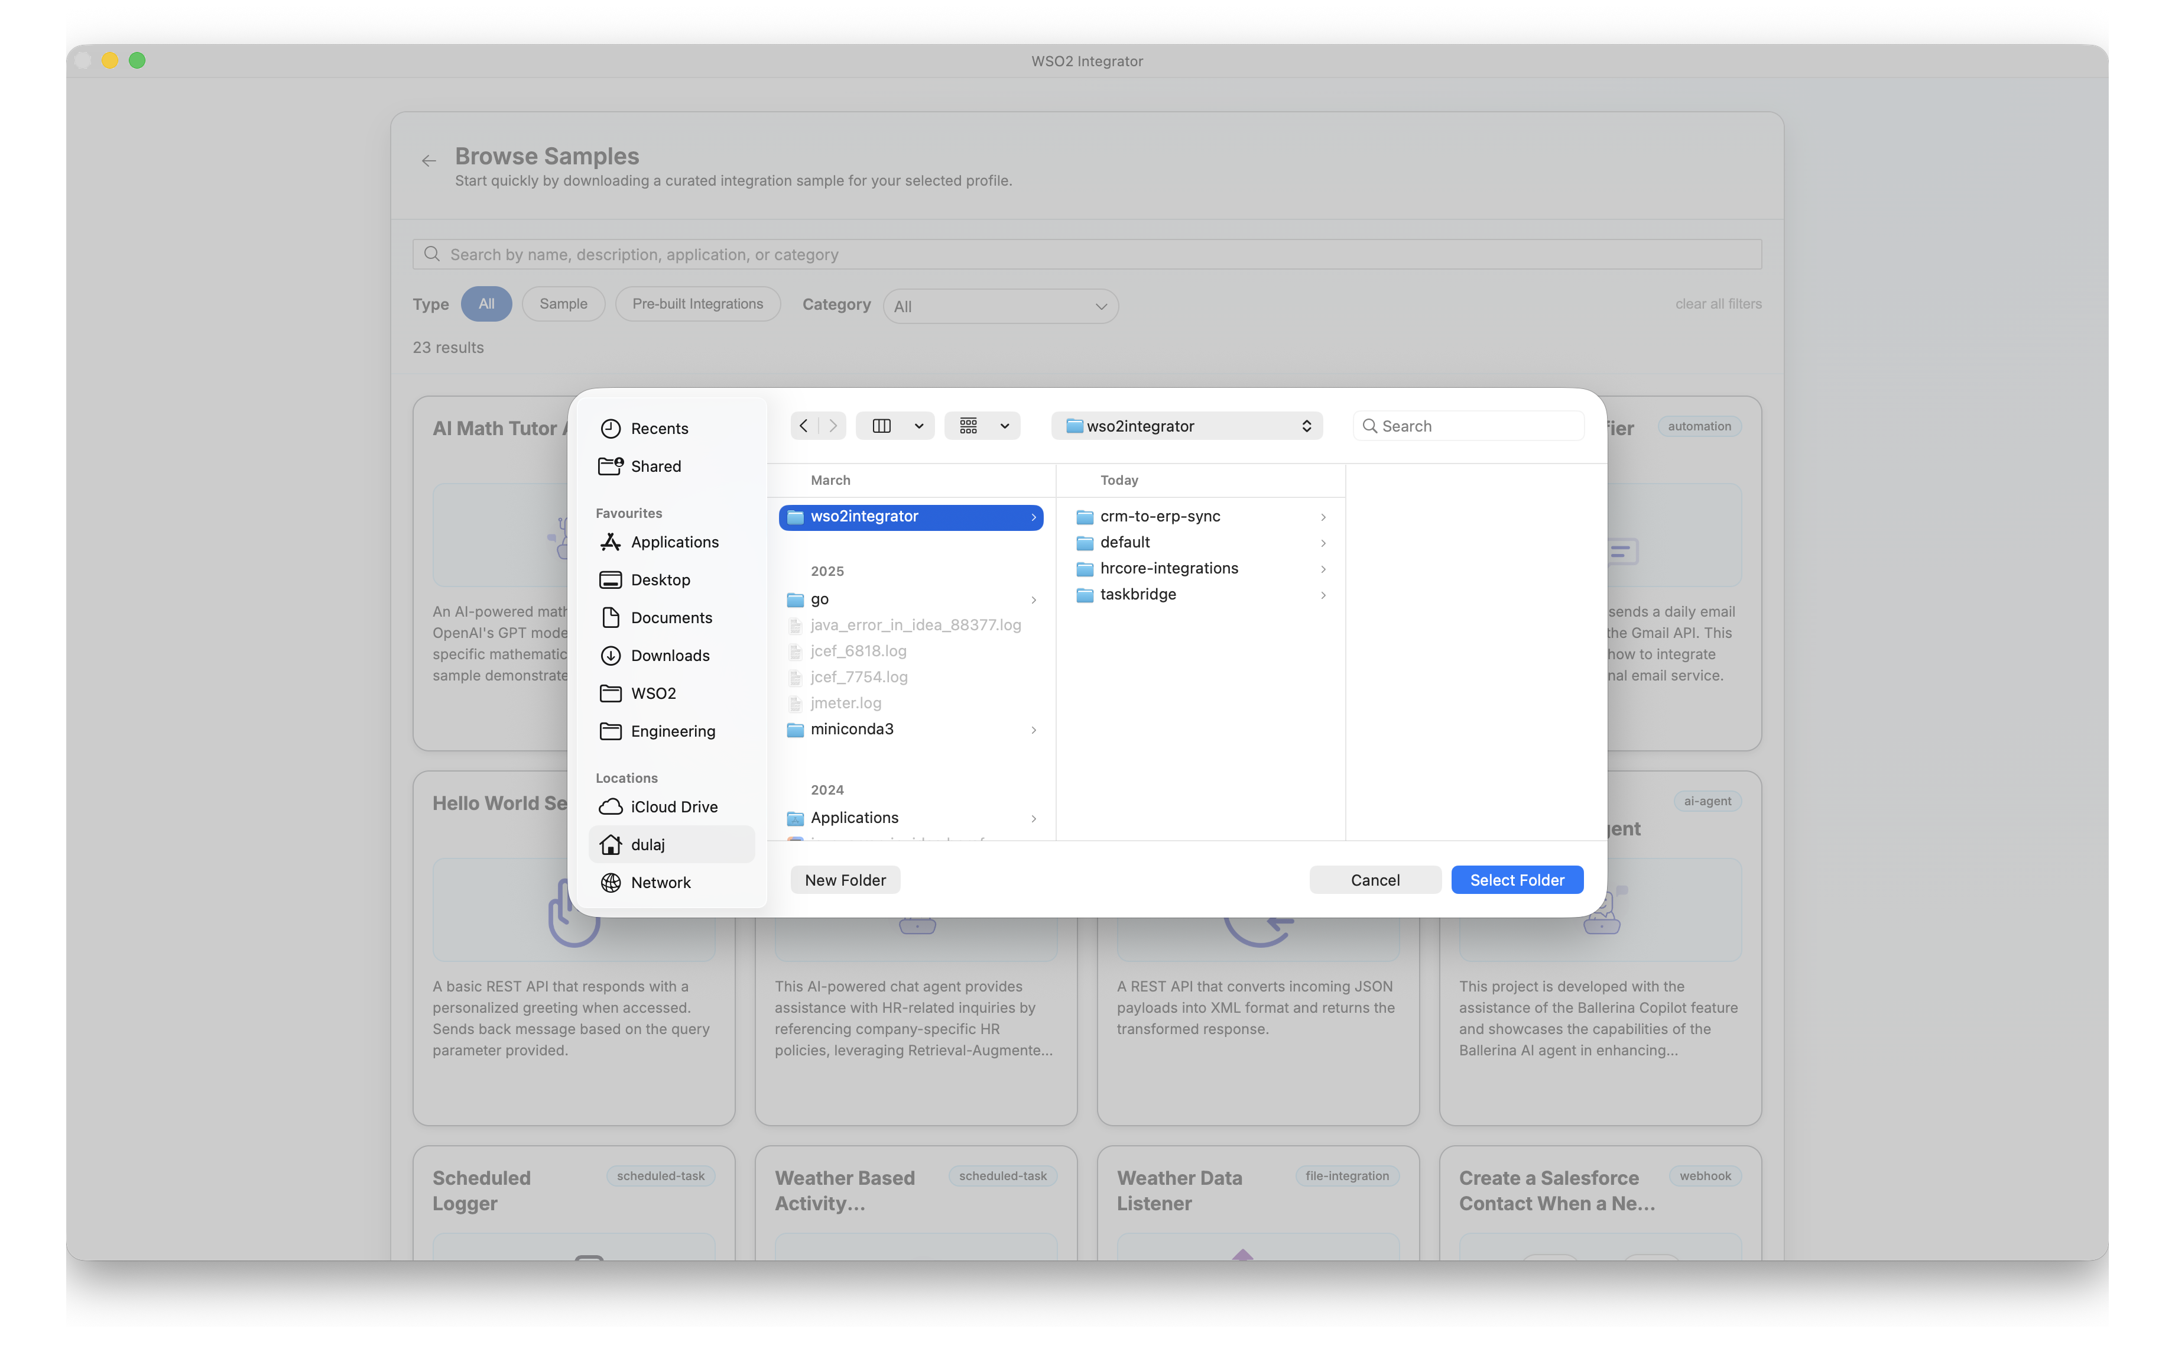Select jmeter.log file
Image resolution: width=2175 pixels, height=1348 pixels.
pyautogui.click(x=911, y=704)
